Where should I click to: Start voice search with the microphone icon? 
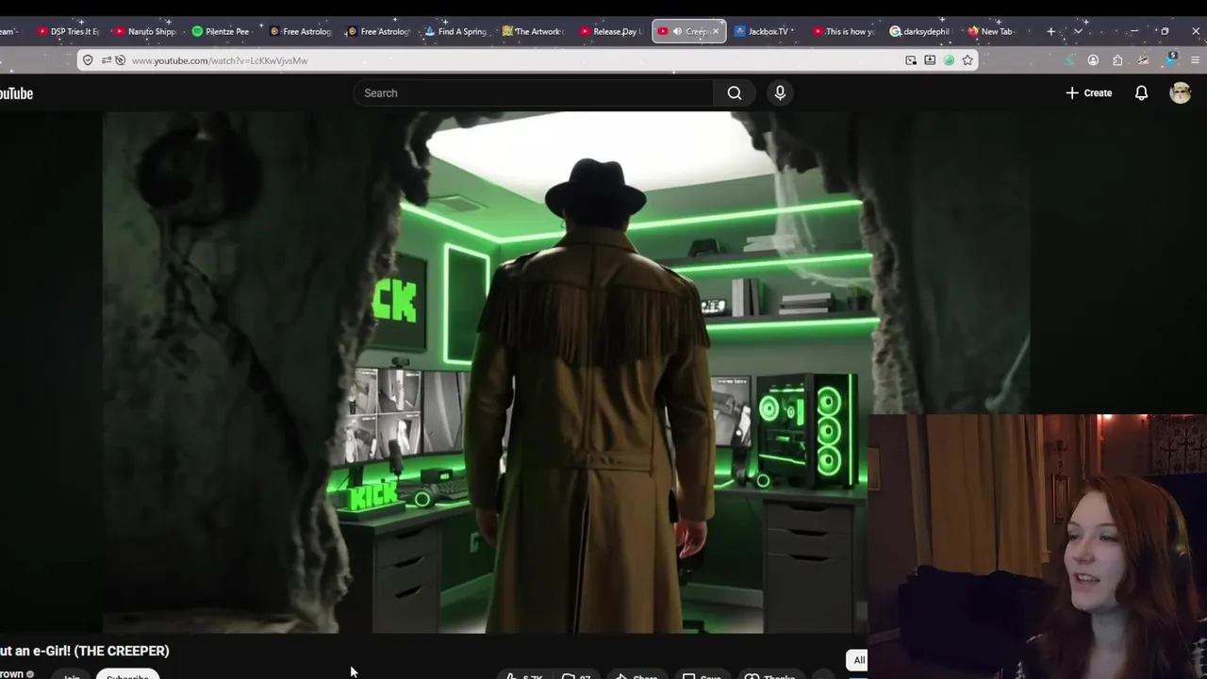pos(780,93)
